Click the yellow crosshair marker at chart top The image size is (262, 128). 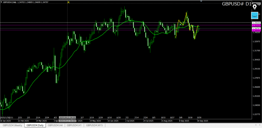tap(68, 2)
